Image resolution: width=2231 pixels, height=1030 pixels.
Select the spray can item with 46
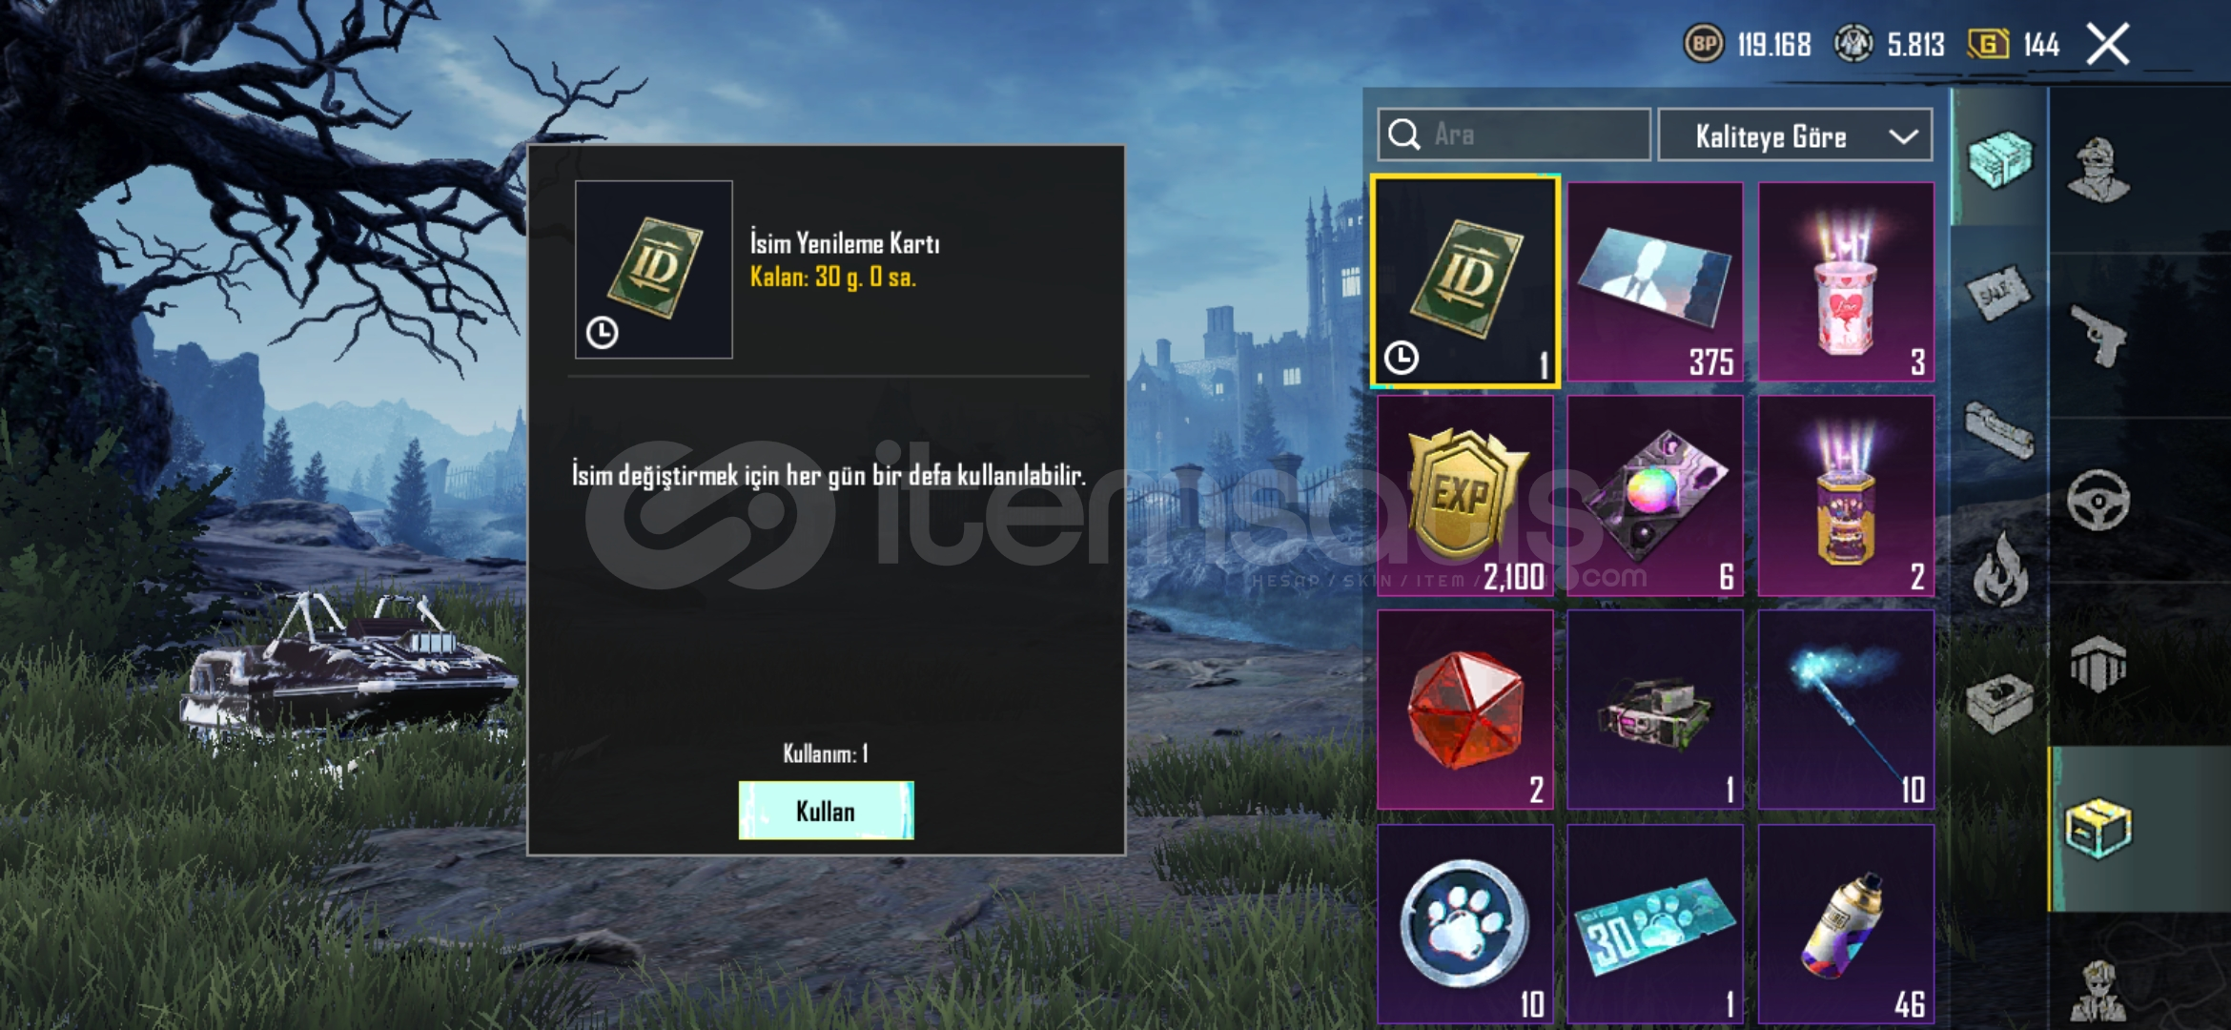(1846, 923)
